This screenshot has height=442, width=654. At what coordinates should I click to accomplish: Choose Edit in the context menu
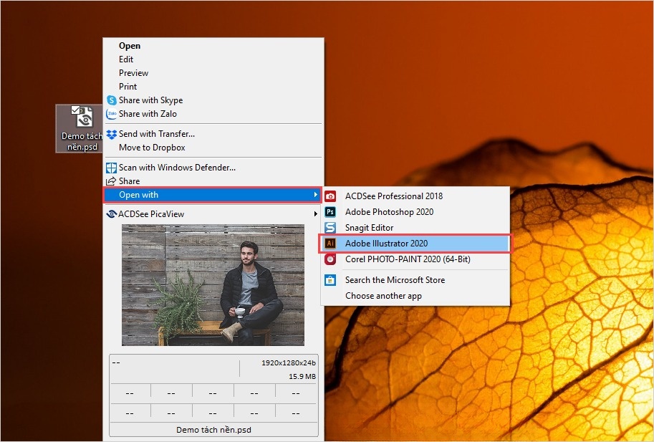coord(126,59)
